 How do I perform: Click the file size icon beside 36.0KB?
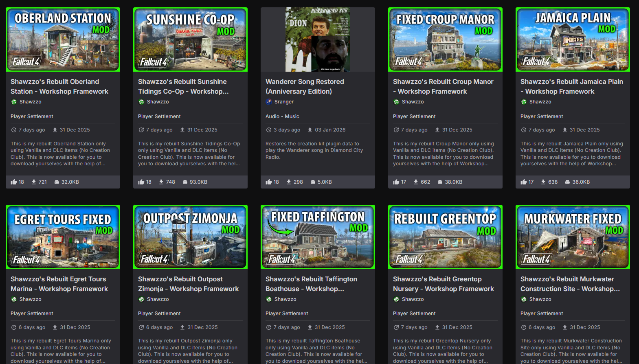coord(567,182)
